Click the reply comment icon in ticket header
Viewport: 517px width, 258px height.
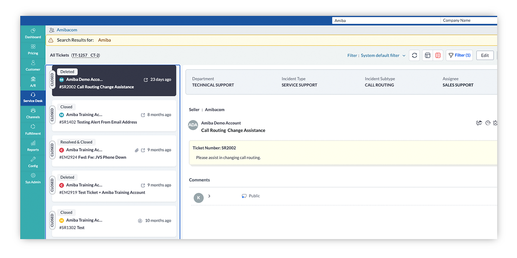click(479, 123)
